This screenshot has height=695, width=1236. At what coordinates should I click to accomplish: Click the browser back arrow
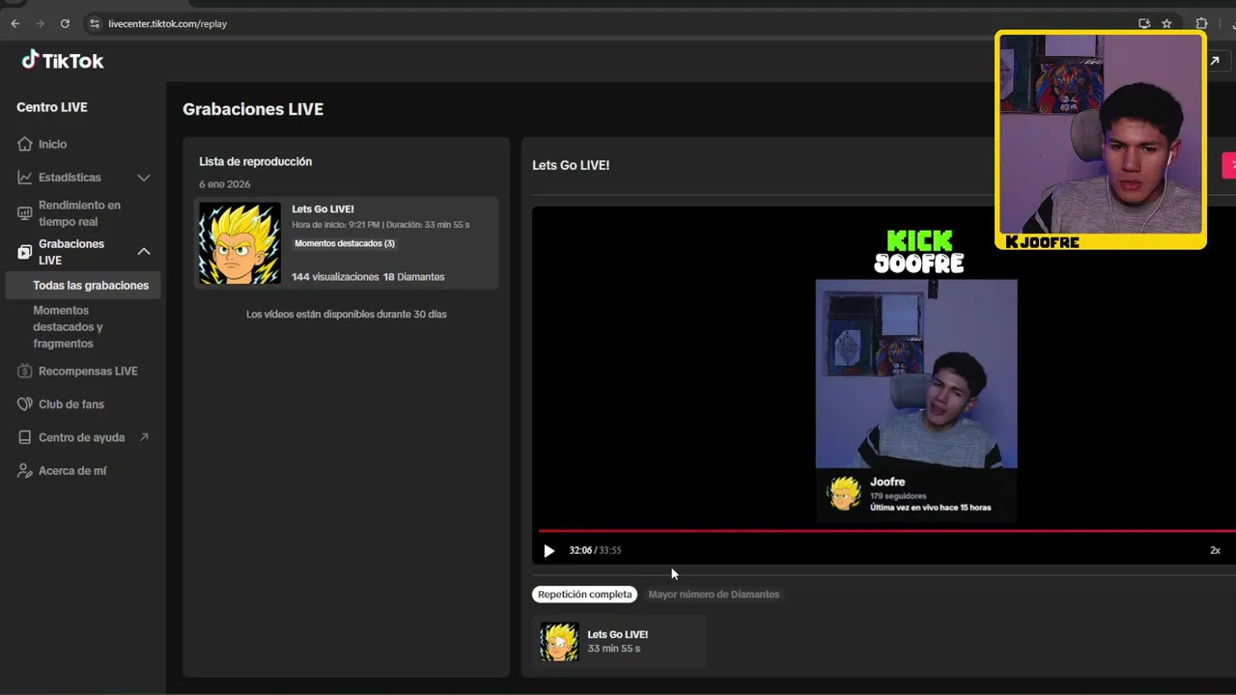pos(14,23)
